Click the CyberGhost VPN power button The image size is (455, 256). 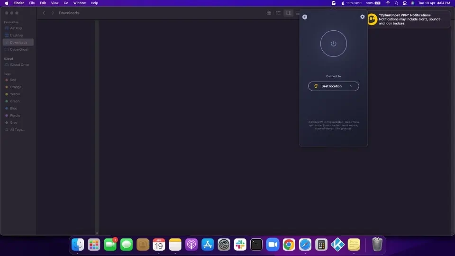coord(333,44)
